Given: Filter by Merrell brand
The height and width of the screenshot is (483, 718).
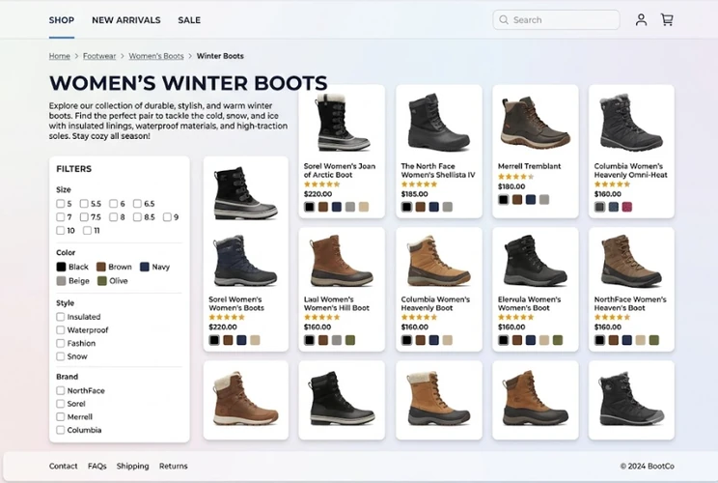Looking at the screenshot, I should (x=61, y=417).
